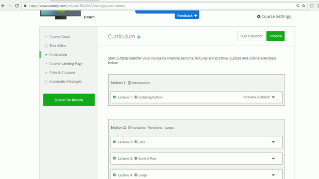Expand Lecture 2 Lists chevron

[x=273, y=142]
